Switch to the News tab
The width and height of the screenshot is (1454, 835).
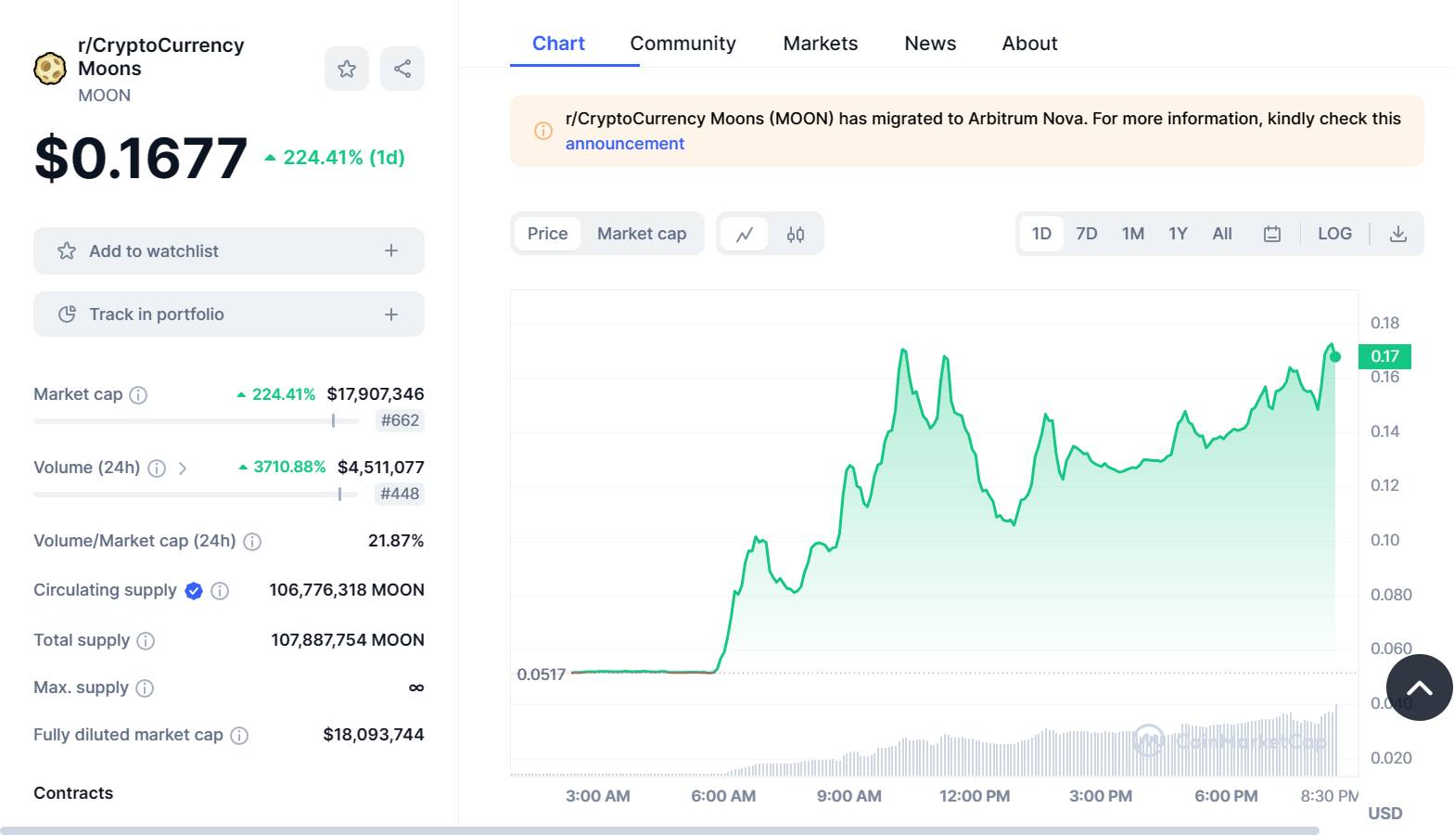(x=930, y=44)
